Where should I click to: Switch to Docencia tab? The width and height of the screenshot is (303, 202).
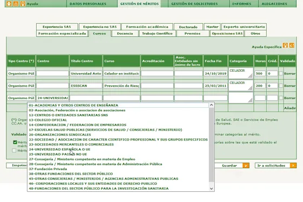click(x=125, y=33)
